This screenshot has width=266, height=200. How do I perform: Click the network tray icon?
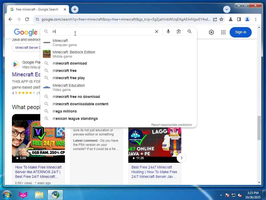(234, 195)
